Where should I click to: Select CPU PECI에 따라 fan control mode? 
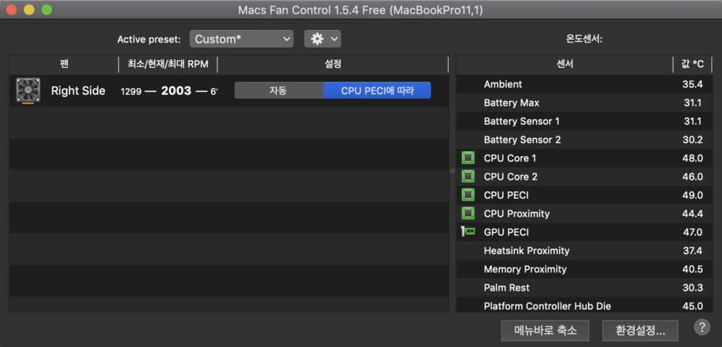377,91
